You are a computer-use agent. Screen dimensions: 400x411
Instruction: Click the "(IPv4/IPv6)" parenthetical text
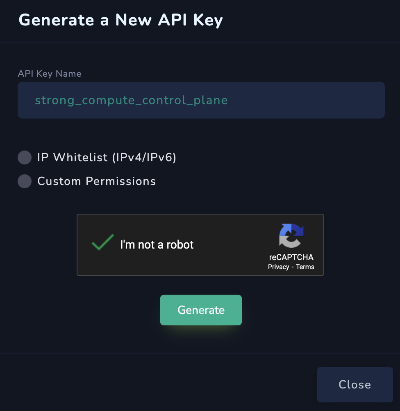[144, 158]
